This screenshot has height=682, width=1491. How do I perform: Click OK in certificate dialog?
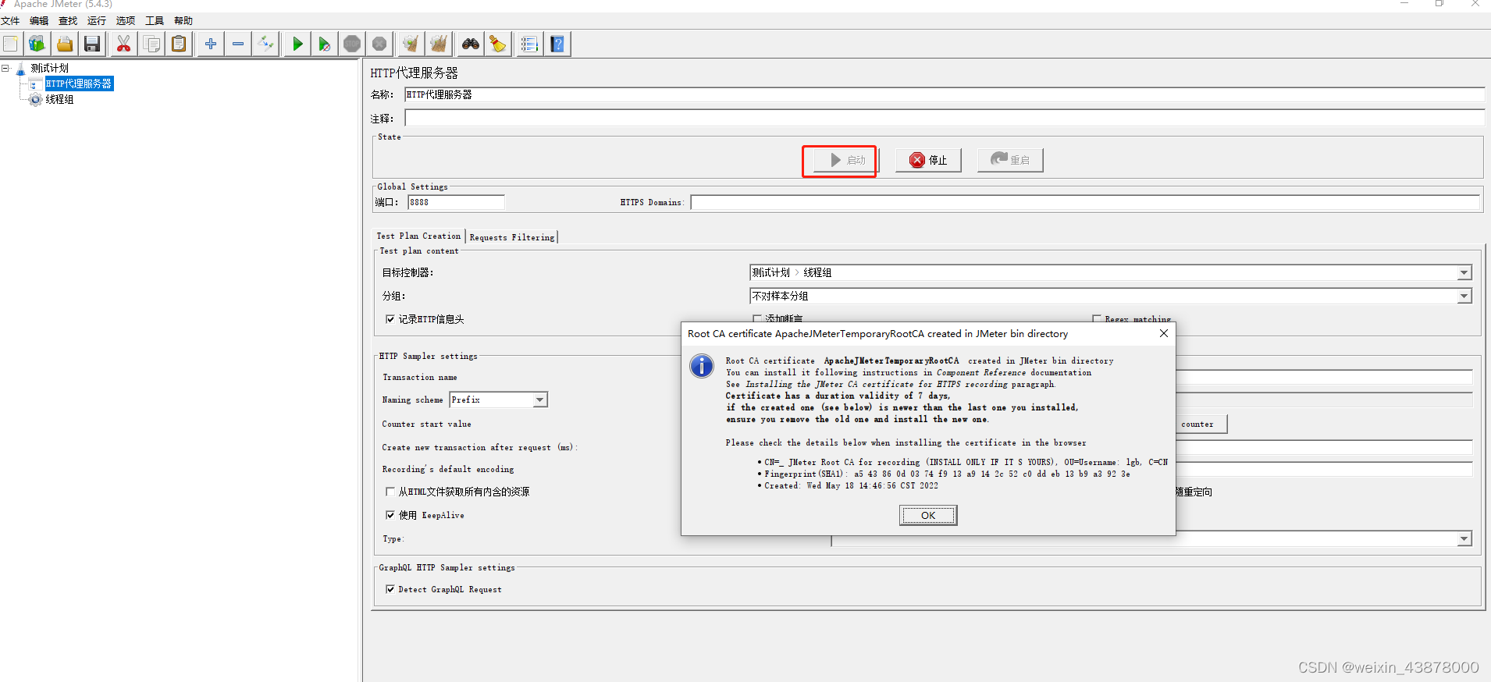click(x=928, y=515)
